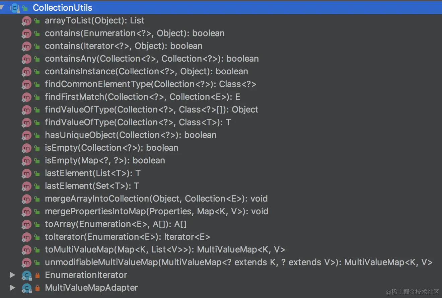Click the method icon for toIterator
Screen dimensions: 442x298
(26, 237)
